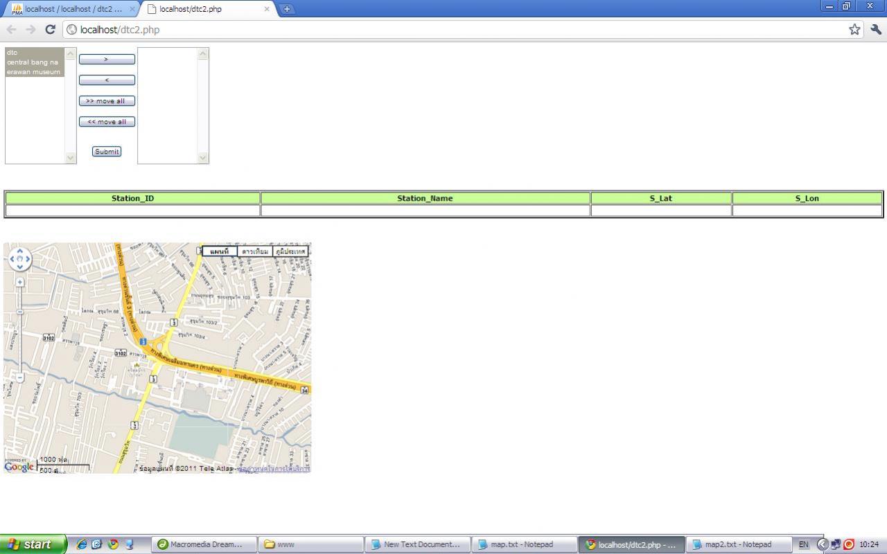887x554 pixels.
Task: Pan the map left with the arrow control
Action: pos(12,259)
